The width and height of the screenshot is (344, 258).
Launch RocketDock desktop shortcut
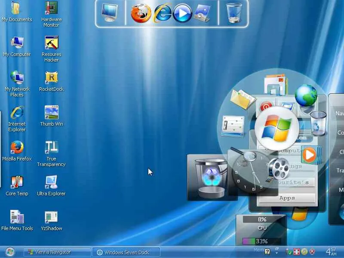[51, 81]
